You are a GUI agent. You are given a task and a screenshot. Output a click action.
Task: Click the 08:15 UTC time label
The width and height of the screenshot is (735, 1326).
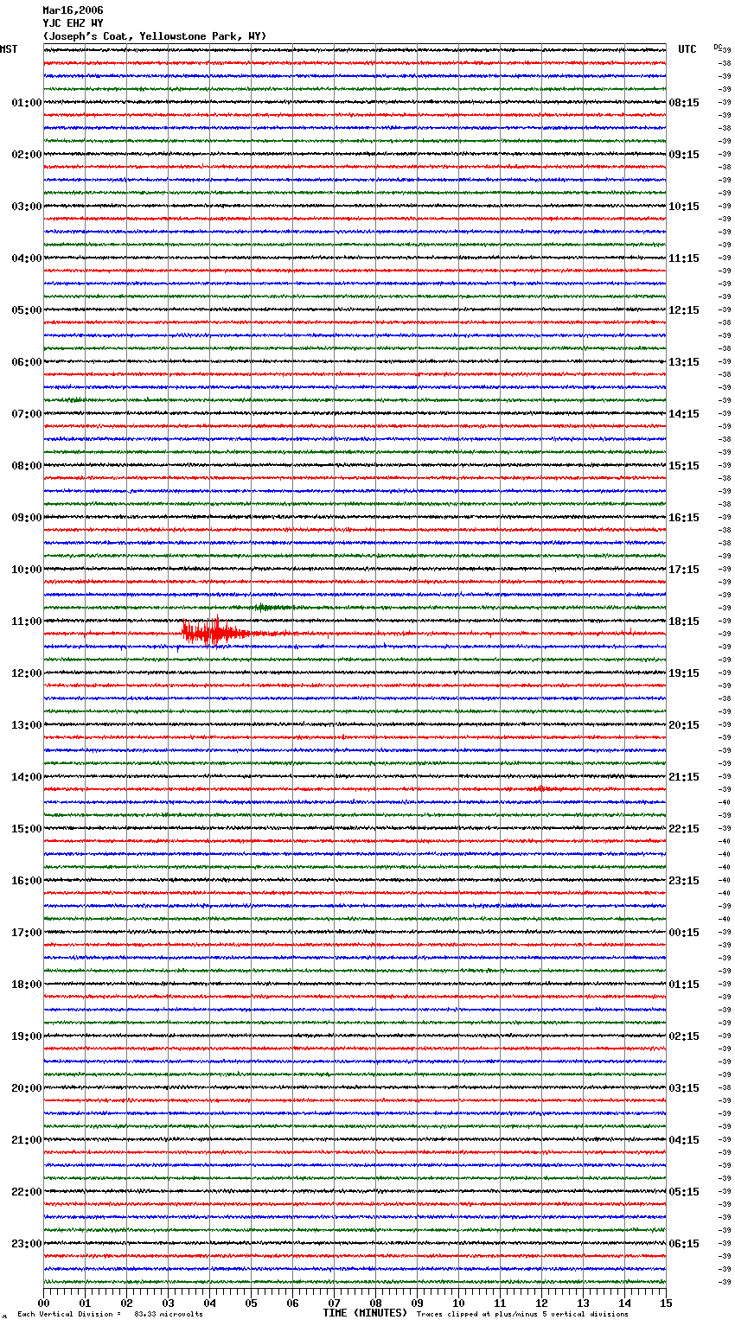(684, 103)
